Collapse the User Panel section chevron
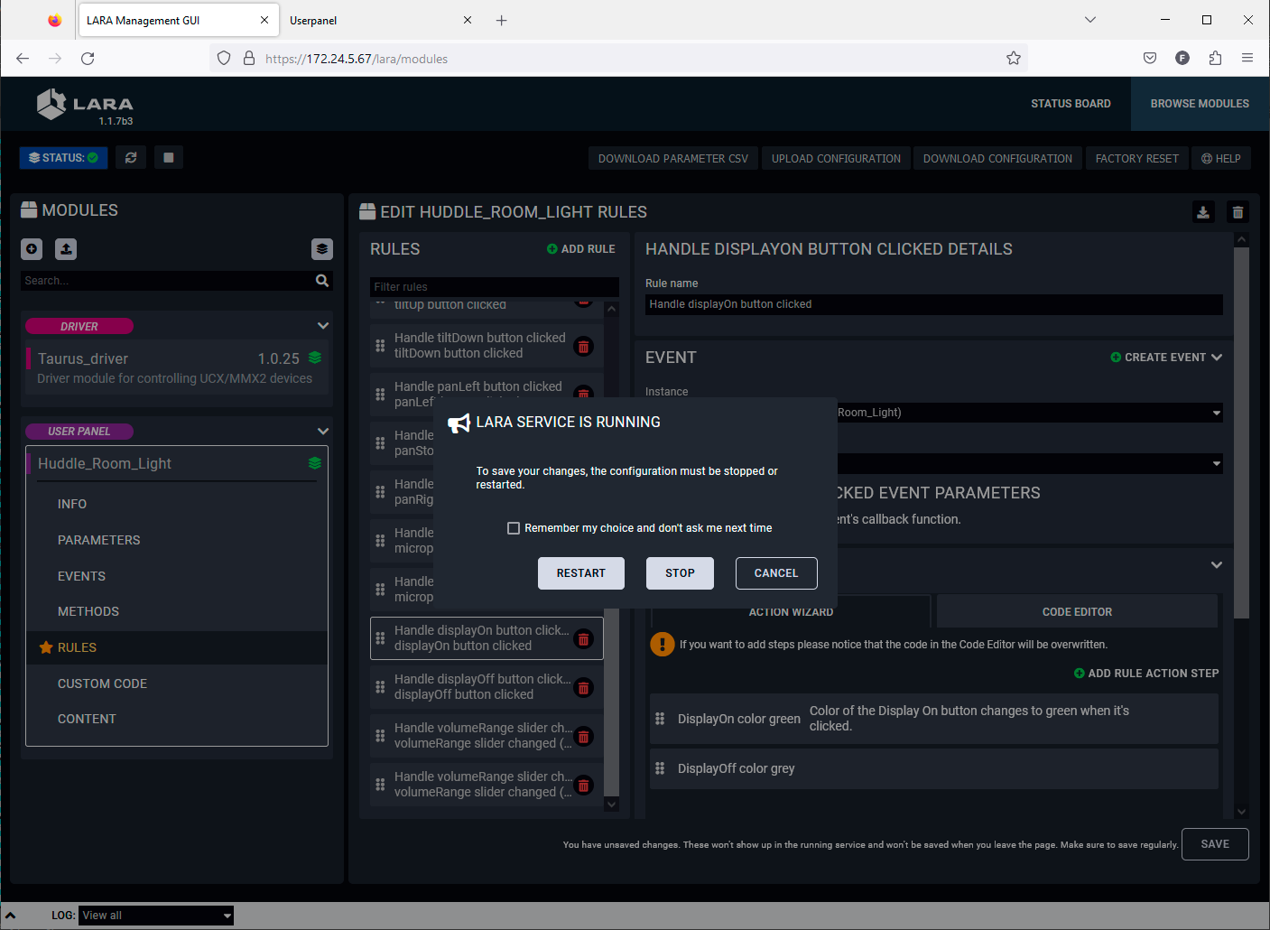The image size is (1270, 930). (x=323, y=432)
